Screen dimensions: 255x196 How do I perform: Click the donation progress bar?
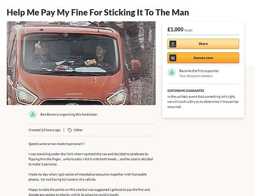(x=203, y=35)
